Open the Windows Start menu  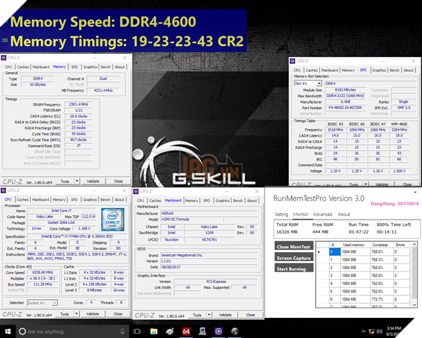8,331
